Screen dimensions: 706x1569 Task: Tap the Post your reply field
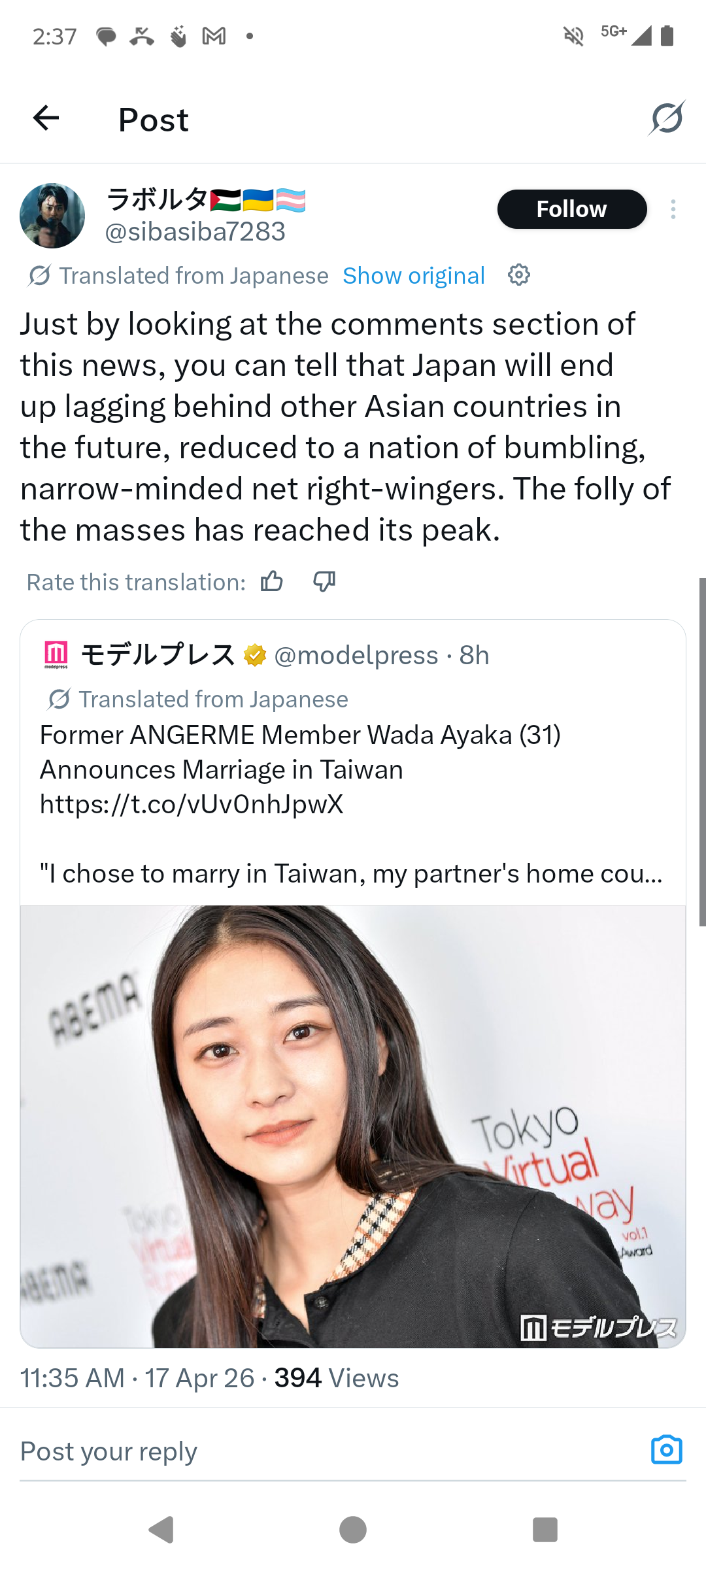[x=327, y=1451]
